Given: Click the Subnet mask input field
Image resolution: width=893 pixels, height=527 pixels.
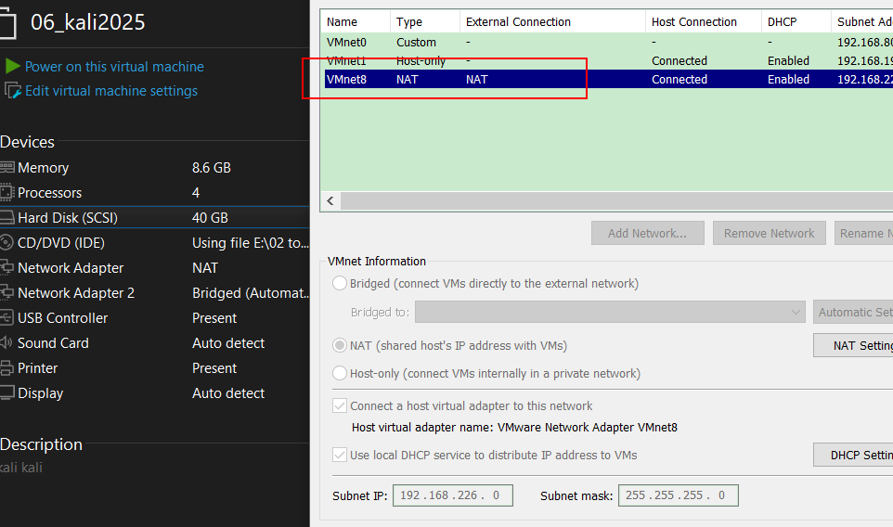Looking at the screenshot, I should tap(679, 495).
